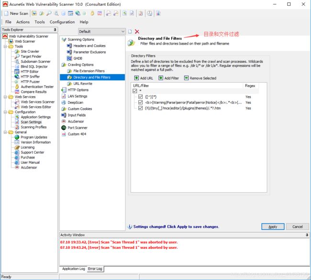Open Subdomain Scanner in the Tools Explorer tree
This screenshot has height=280, width=311.
[x=35, y=62]
